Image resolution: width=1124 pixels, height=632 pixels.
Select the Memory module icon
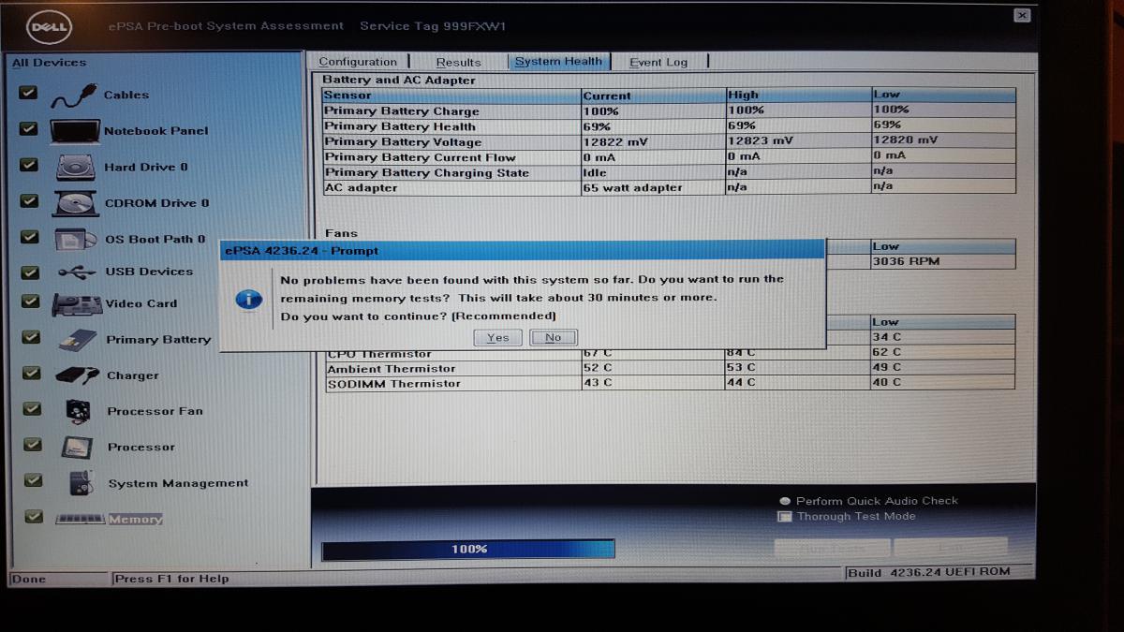pyautogui.click(x=79, y=519)
